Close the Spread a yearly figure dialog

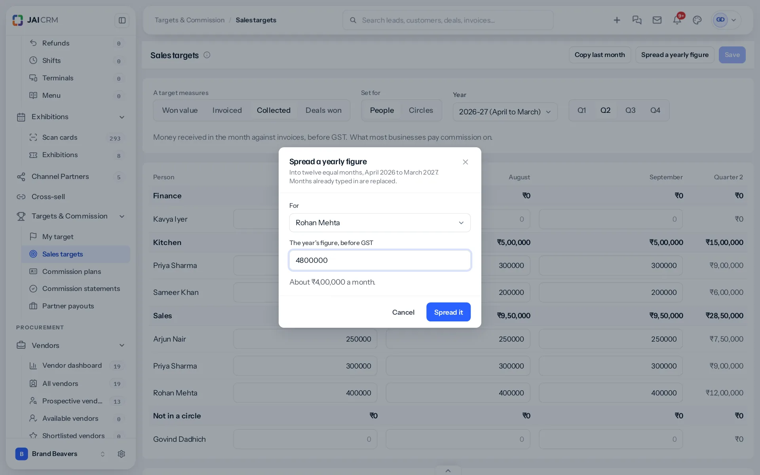[465, 162]
